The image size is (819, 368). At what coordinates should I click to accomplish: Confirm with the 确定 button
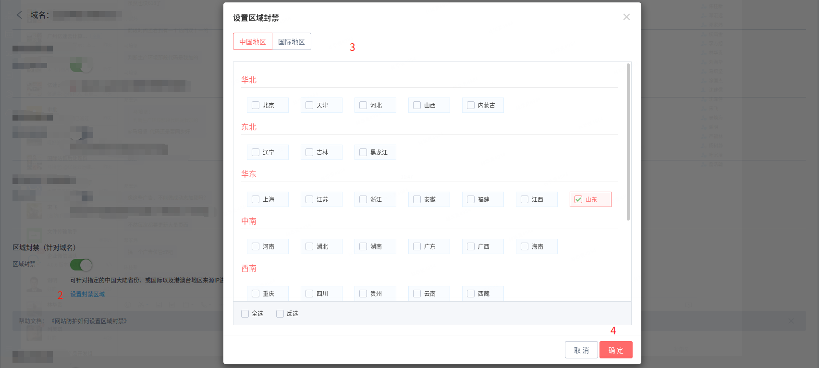[616, 350]
